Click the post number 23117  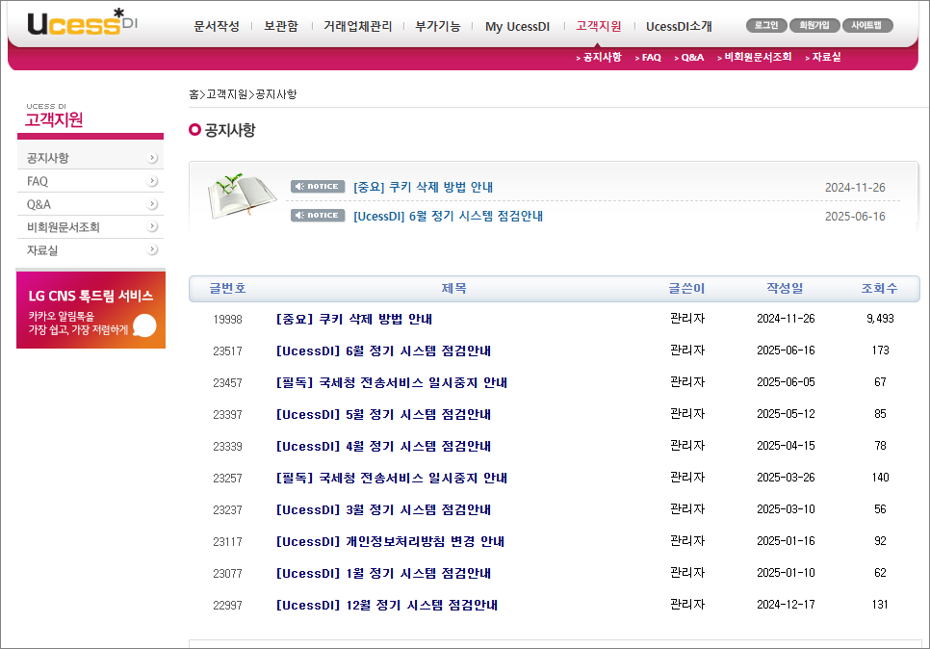[228, 541]
